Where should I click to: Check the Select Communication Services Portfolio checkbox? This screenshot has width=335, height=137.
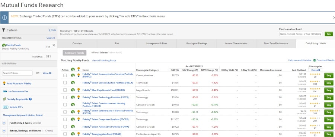point(65,75)
